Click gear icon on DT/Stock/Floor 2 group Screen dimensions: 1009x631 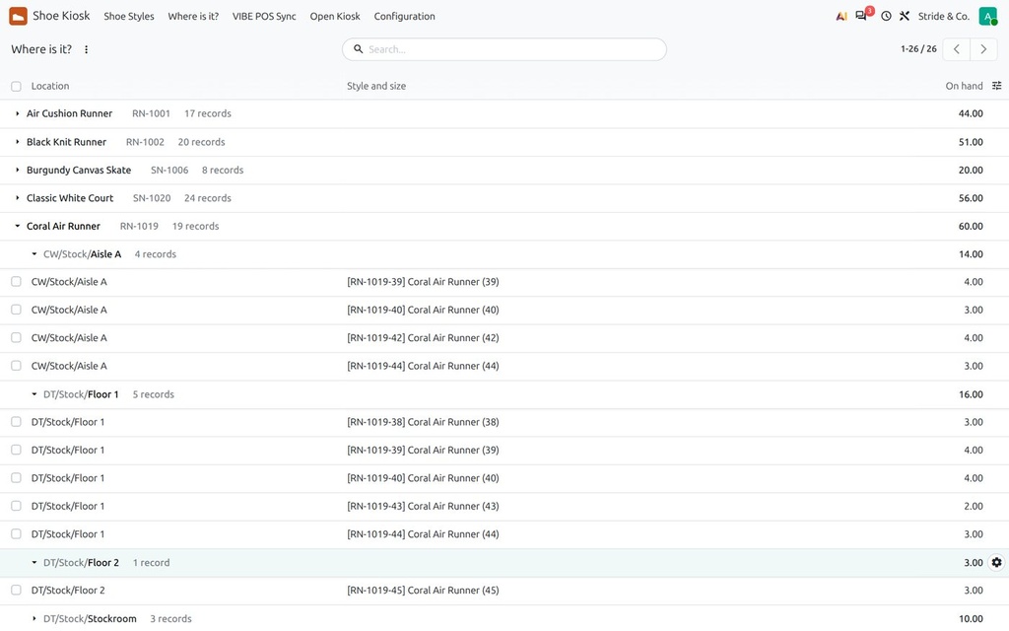click(x=997, y=563)
